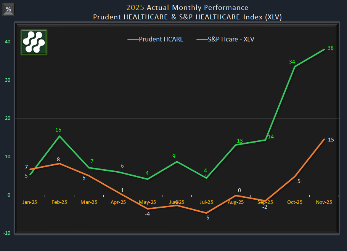347x251 pixels.
Task: Select the Feb-25 green data point at 15
Action: (59, 135)
